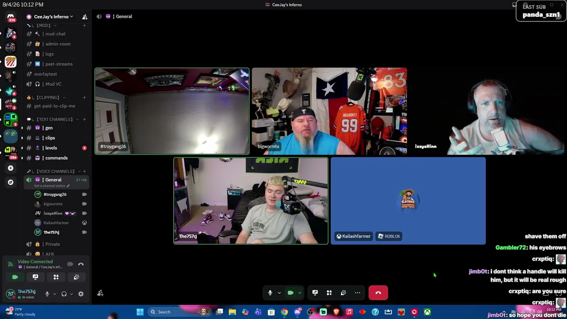Viewport: 567px width, 319px height.
Task: Open File Explorer from the taskbar
Action: tap(232, 312)
